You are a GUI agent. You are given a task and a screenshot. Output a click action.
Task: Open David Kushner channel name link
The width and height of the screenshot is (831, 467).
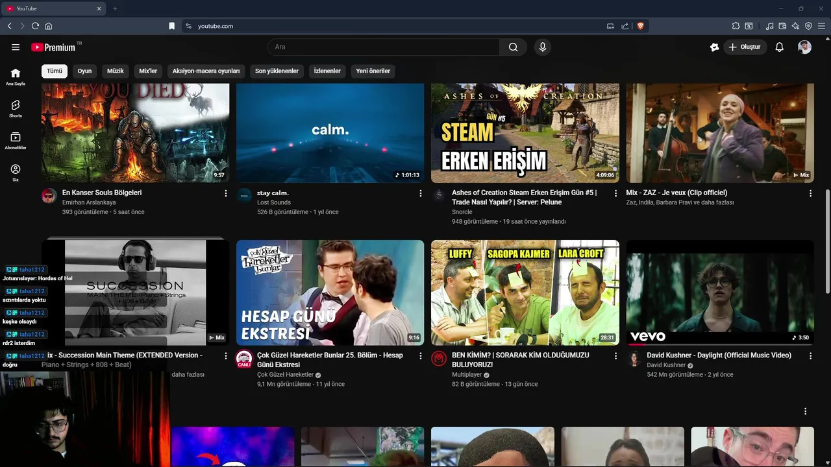click(x=666, y=365)
